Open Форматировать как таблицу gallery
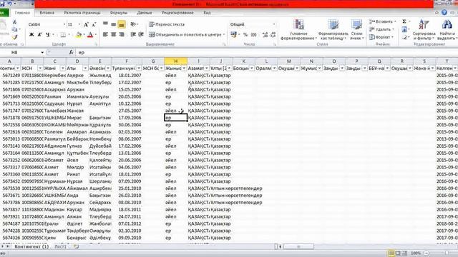This screenshot has height=257, width=458. pyautogui.click(x=333, y=30)
